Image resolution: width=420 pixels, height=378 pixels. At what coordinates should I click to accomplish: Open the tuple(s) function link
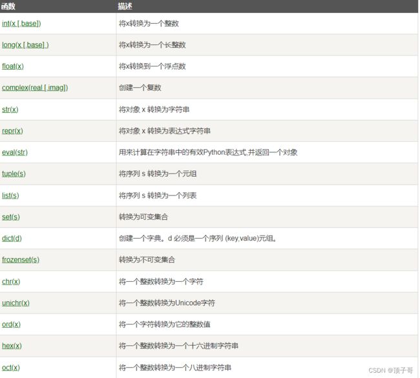pyautogui.click(x=14, y=174)
